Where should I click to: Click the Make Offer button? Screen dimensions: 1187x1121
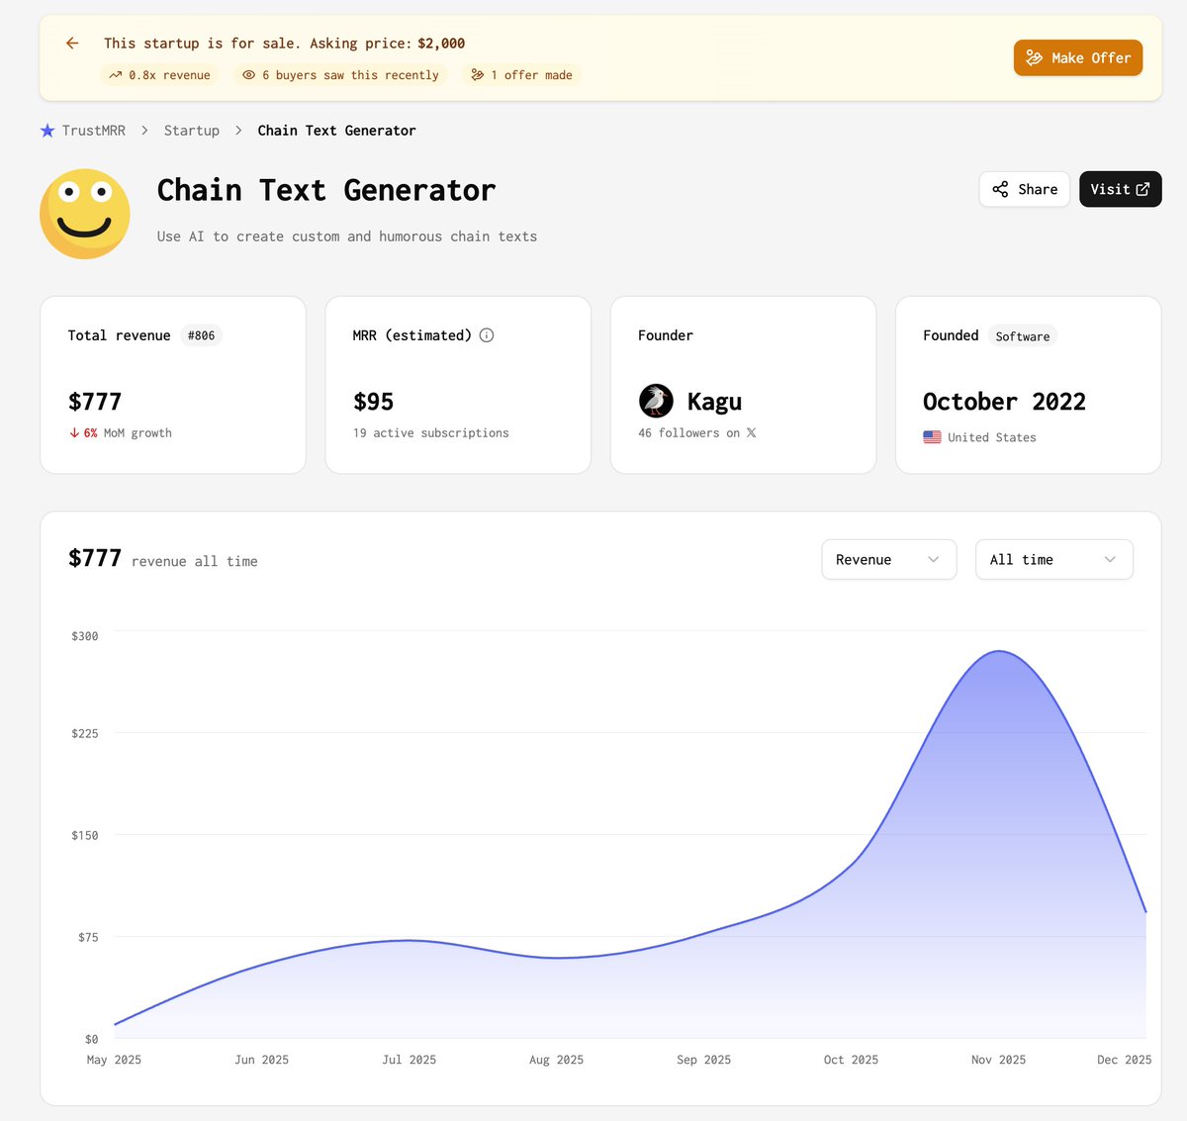[x=1077, y=57]
